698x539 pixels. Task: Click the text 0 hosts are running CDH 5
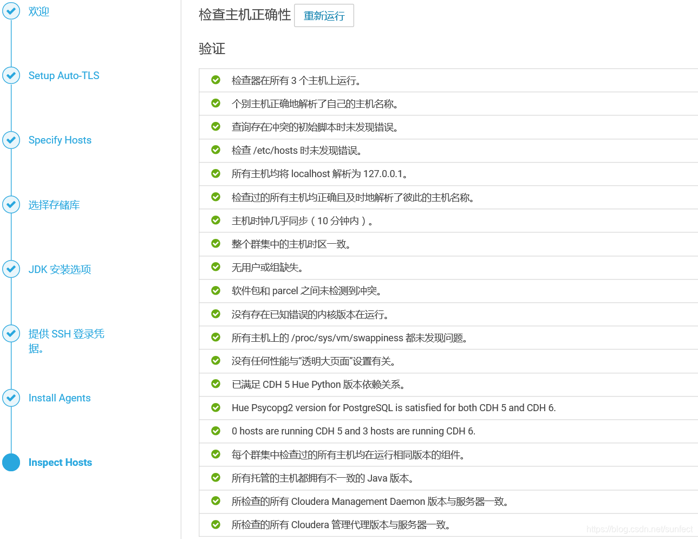pos(354,431)
